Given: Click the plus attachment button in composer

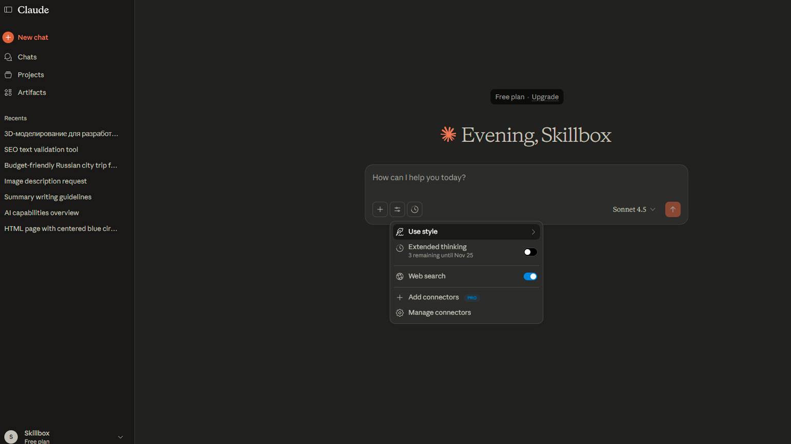Looking at the screenshot, I should tap(380, 209).
